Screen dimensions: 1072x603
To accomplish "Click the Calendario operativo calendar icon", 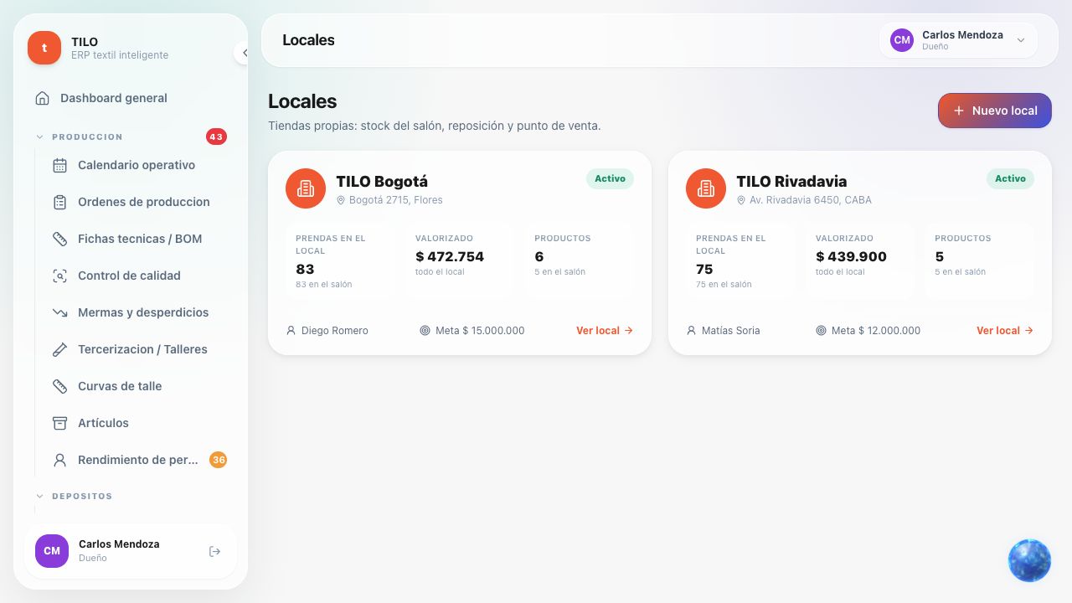I will pos(59,165).
